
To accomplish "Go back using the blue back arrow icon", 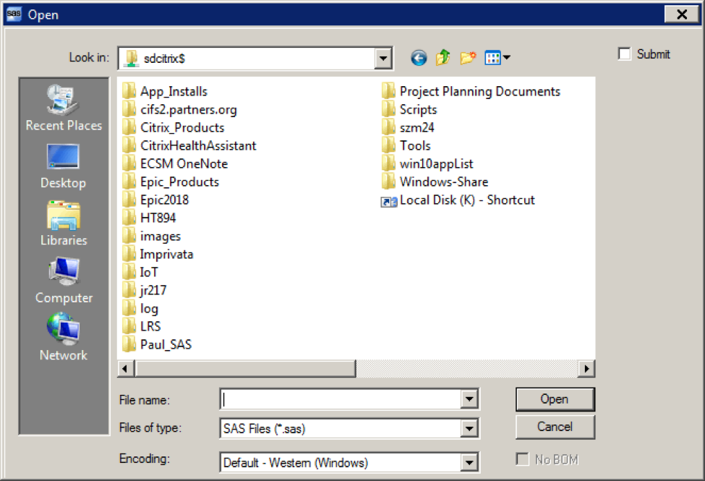I will [x=419, y=58].
